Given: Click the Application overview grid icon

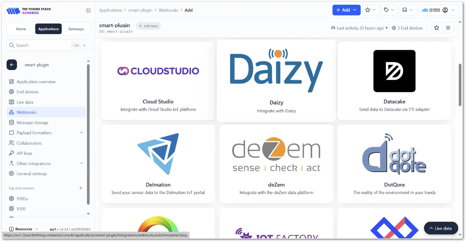Looking at the screenshot, I should [11, 82].
